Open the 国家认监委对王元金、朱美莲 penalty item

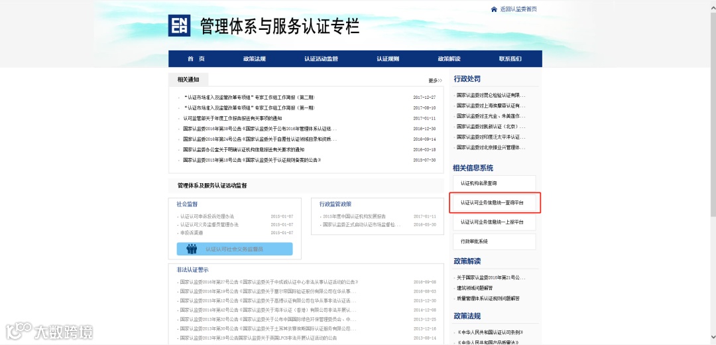(x=491, y=117)
